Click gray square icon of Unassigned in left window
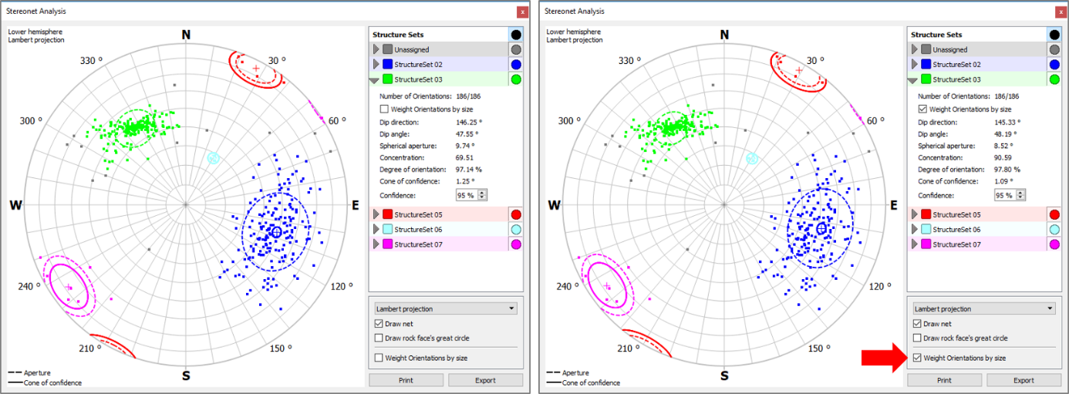Viewport: 1069px width, 394px height. coord(387,49)
